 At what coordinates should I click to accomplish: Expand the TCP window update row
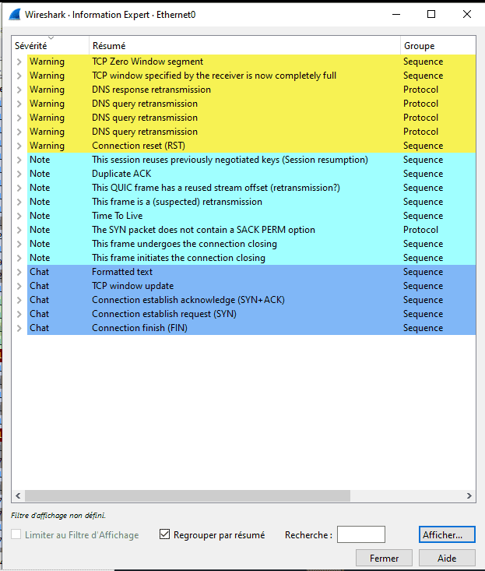click(x=19, y=286)
